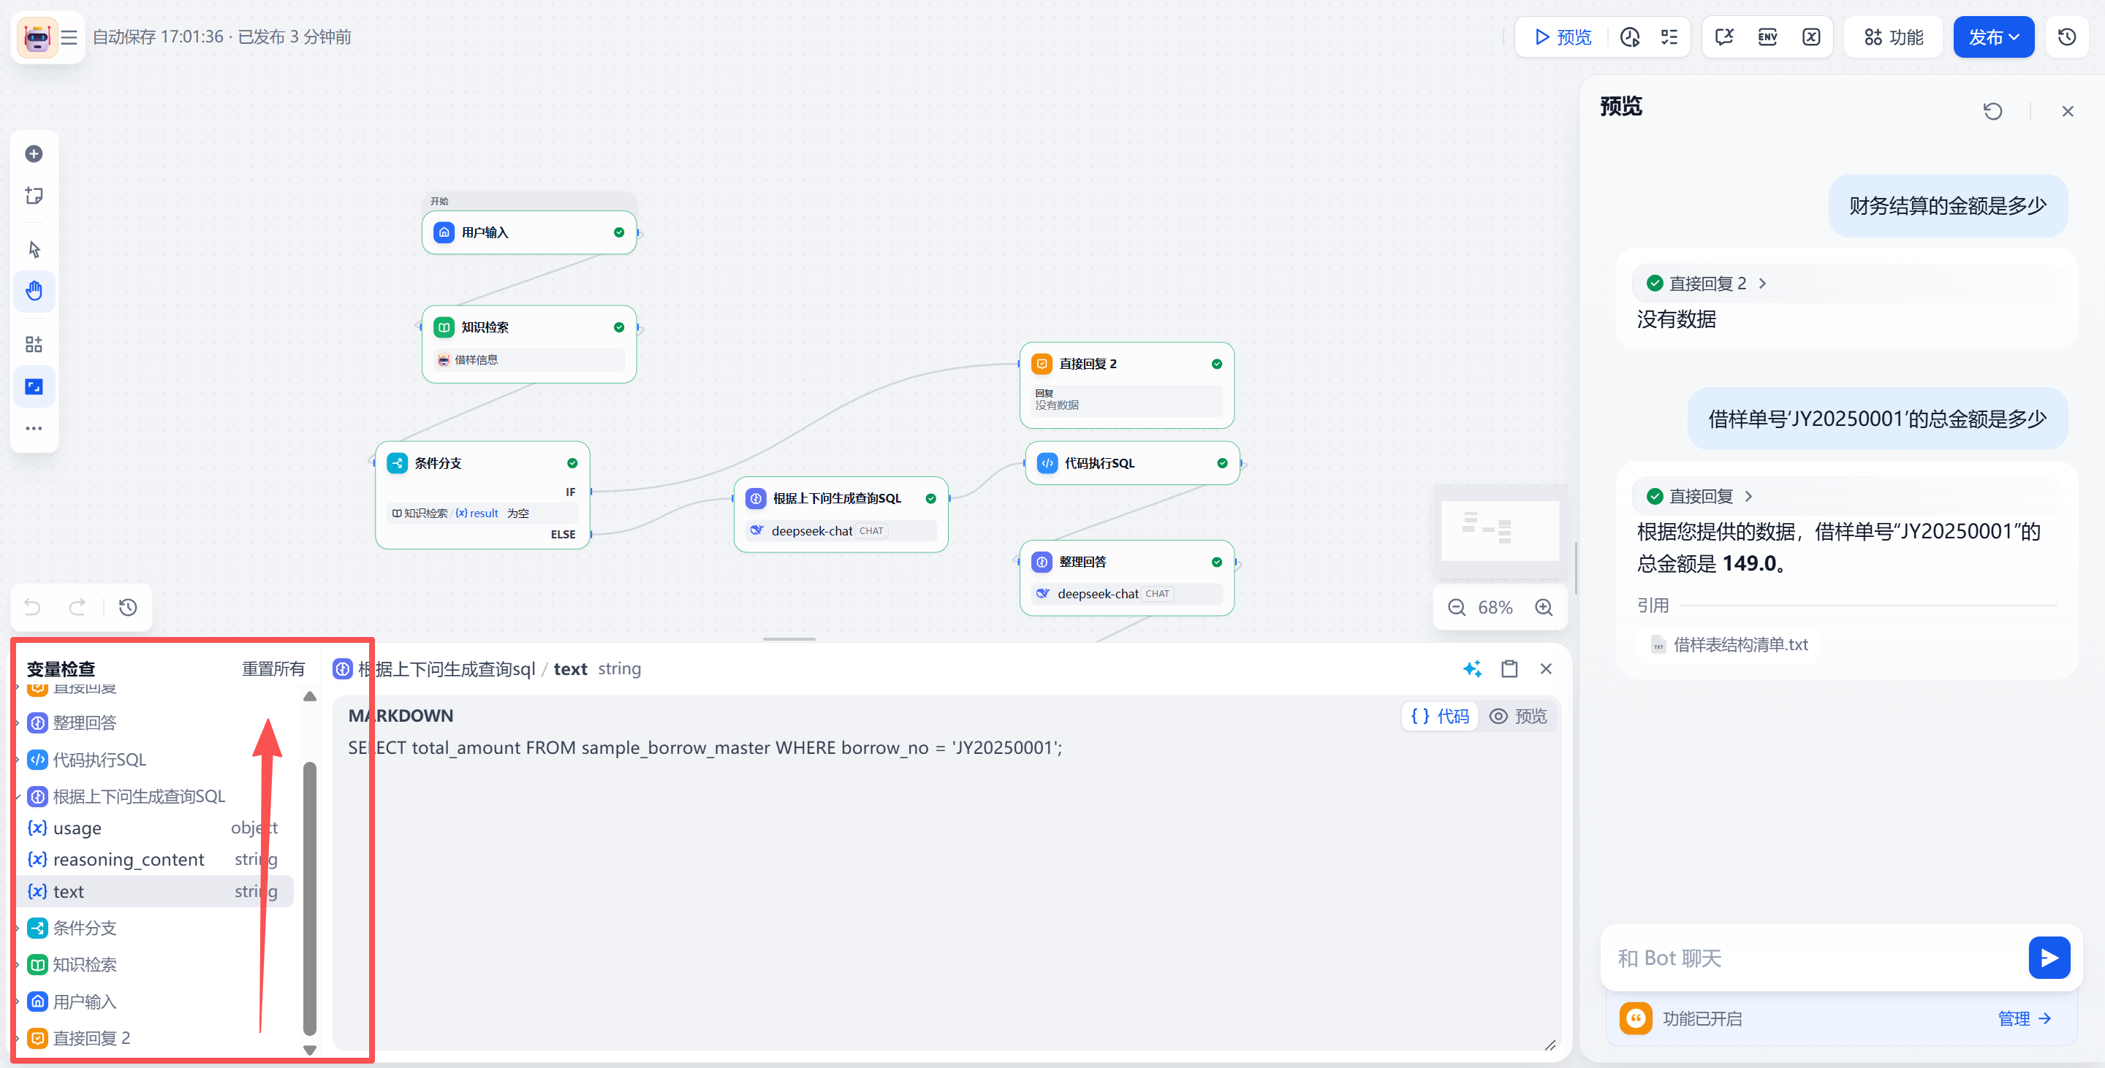Restart the preview conversation
The image size is (2105, 1068).
click(1992, 111)
